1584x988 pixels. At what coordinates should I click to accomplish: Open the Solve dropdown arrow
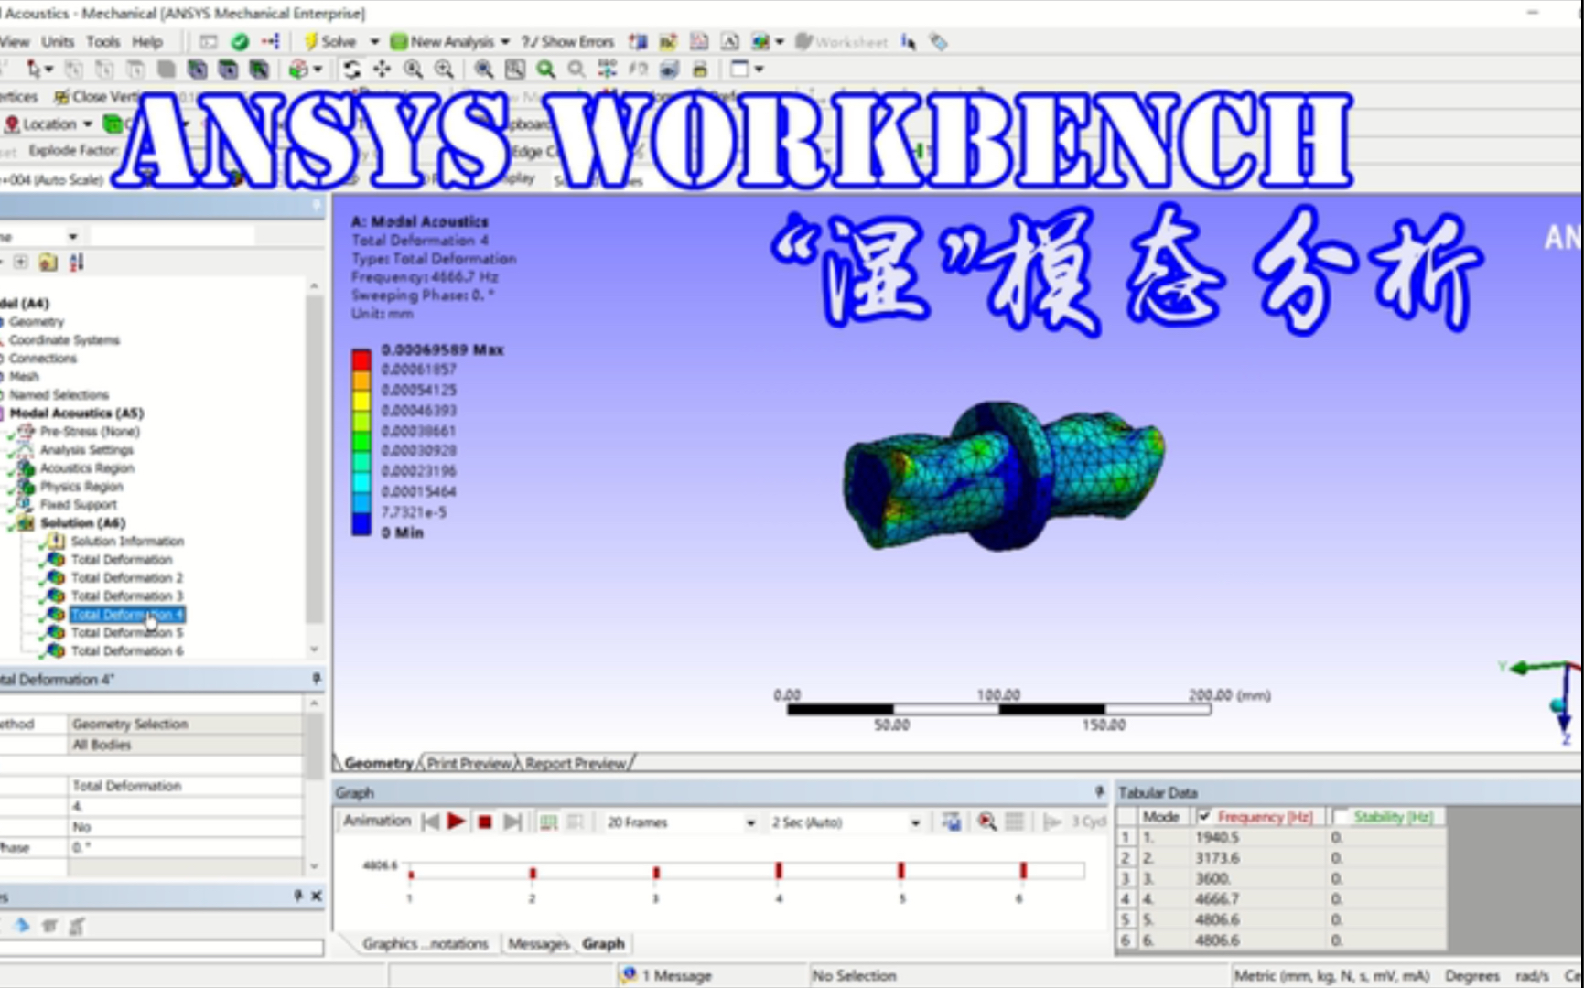[373, 41]
